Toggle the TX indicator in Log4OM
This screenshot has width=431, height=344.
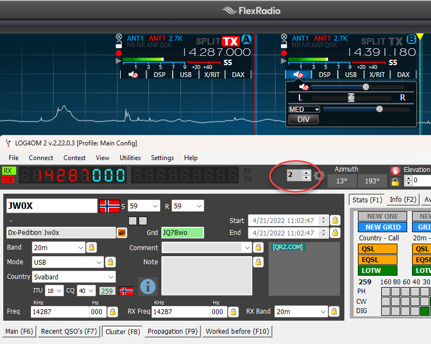coord(9,179)
